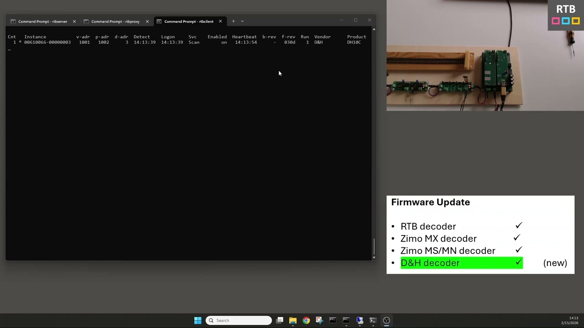Viewport: 584px width, 328px height.
Task: Click the Vendor value D&H
Action: tap(318, 42)
